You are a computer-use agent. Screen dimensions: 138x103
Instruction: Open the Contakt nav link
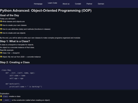78,4
